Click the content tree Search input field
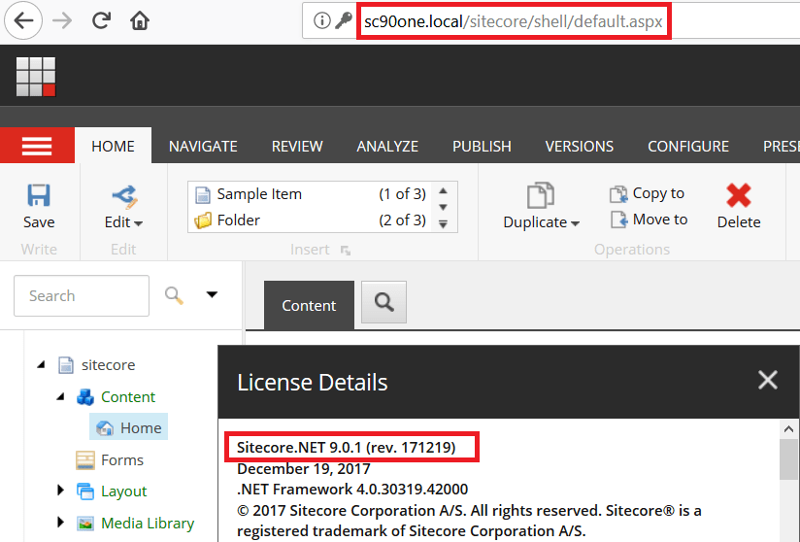Image resolution: width=800 pixels, height=542 pixels. [82, 296]
